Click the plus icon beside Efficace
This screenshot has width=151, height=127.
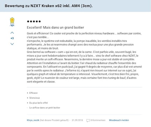[27, 93]
